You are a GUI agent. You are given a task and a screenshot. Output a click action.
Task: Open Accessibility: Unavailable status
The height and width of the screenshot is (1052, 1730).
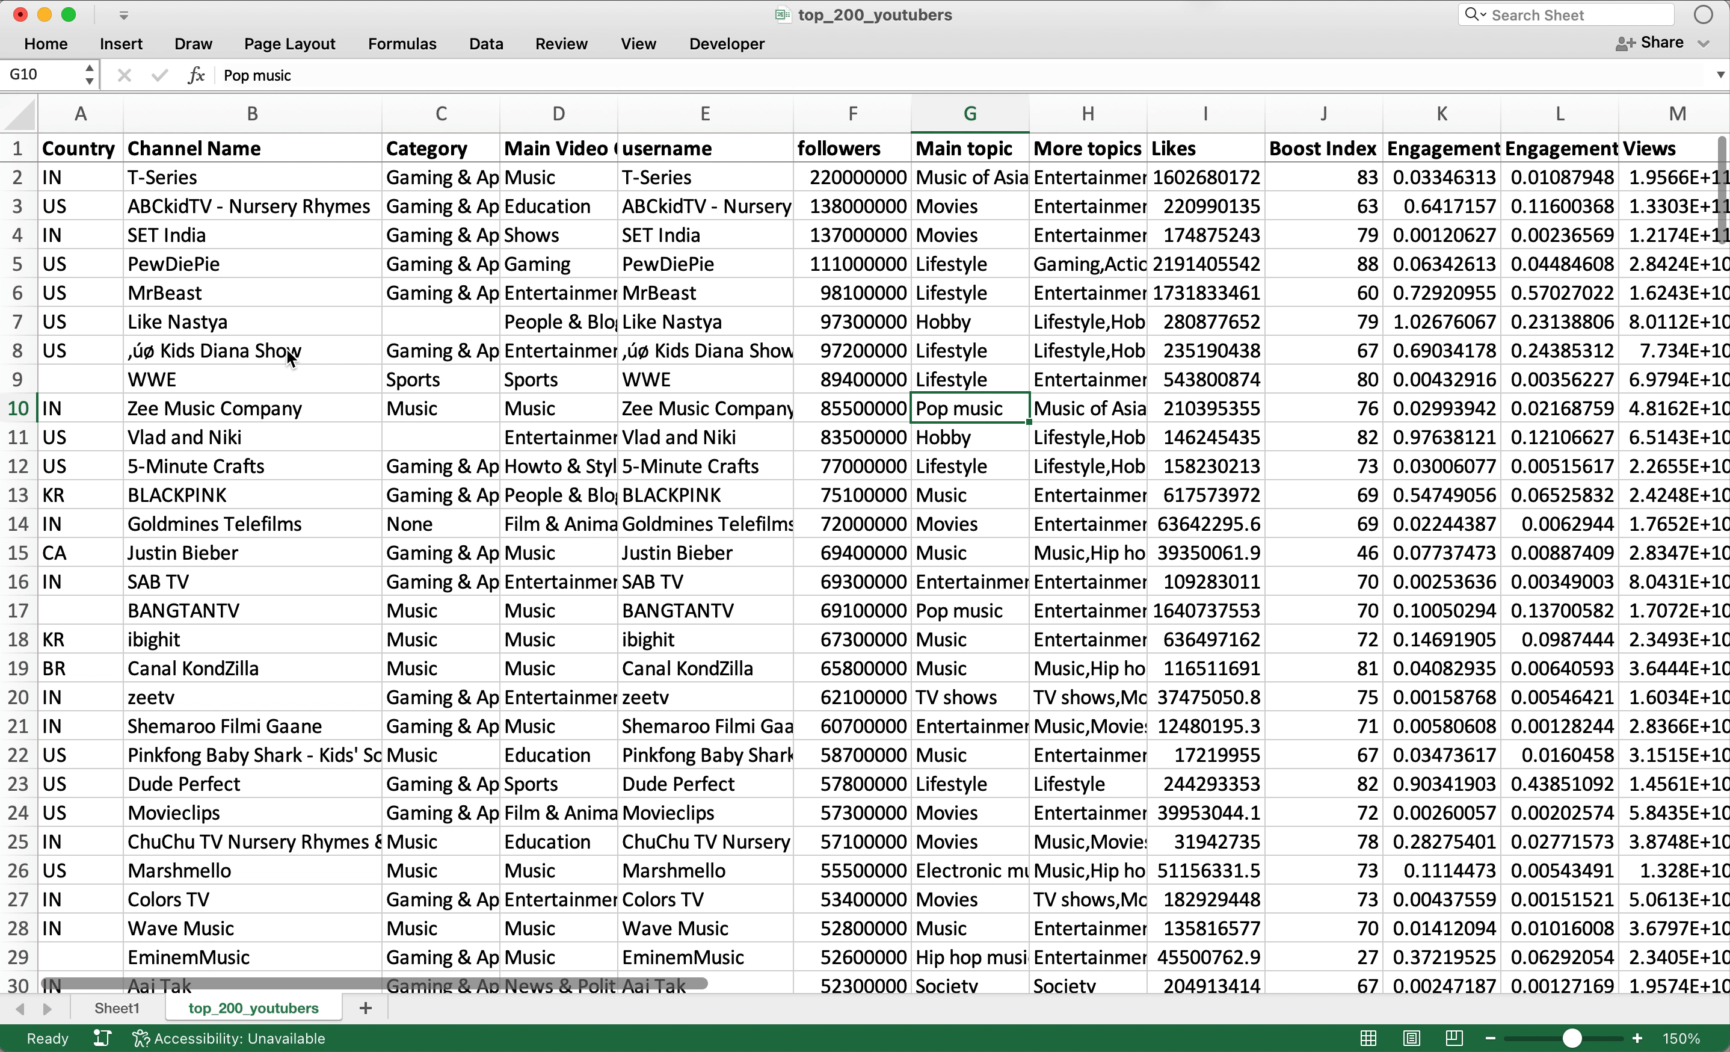click(229, 1038)
